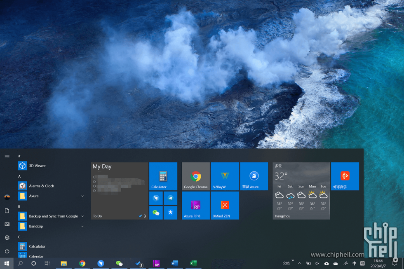404x269 pixels.
Task: Show hidden tray icons chevron
Action: 299,263
